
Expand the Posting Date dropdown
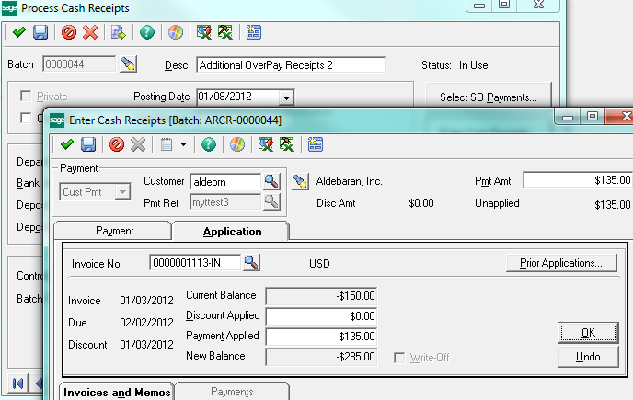click(287, 97)
